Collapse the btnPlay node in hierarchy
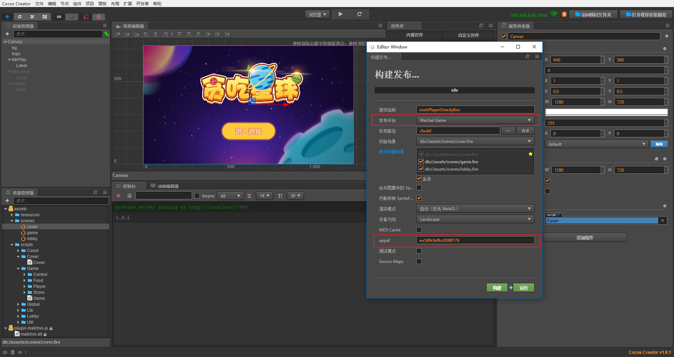The image size is (674, 357). coord(9,60)
